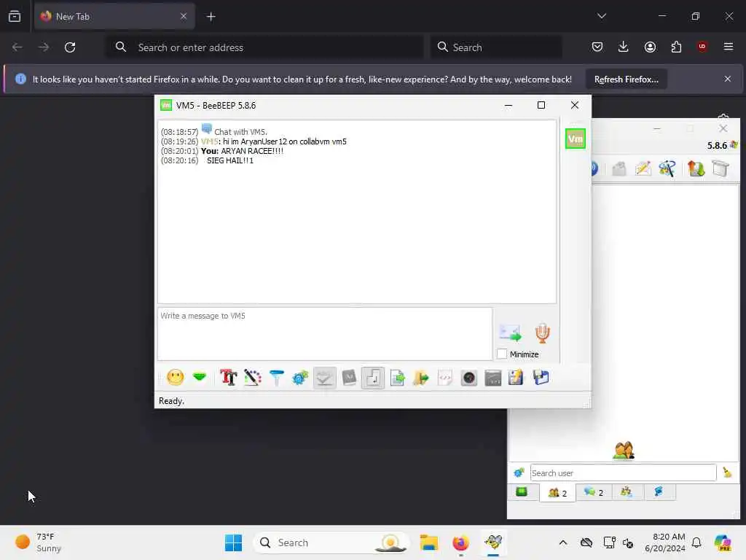Click the uBlock Origin extension icon
Screen dimensions: 746x560
pyautogui.click(x=702, y=47)
